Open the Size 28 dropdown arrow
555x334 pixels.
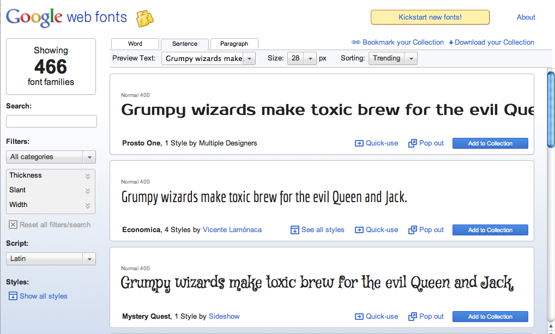tap(310, 59)
